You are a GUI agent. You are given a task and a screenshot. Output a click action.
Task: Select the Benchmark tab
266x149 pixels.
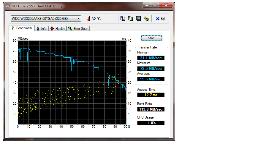22,28
